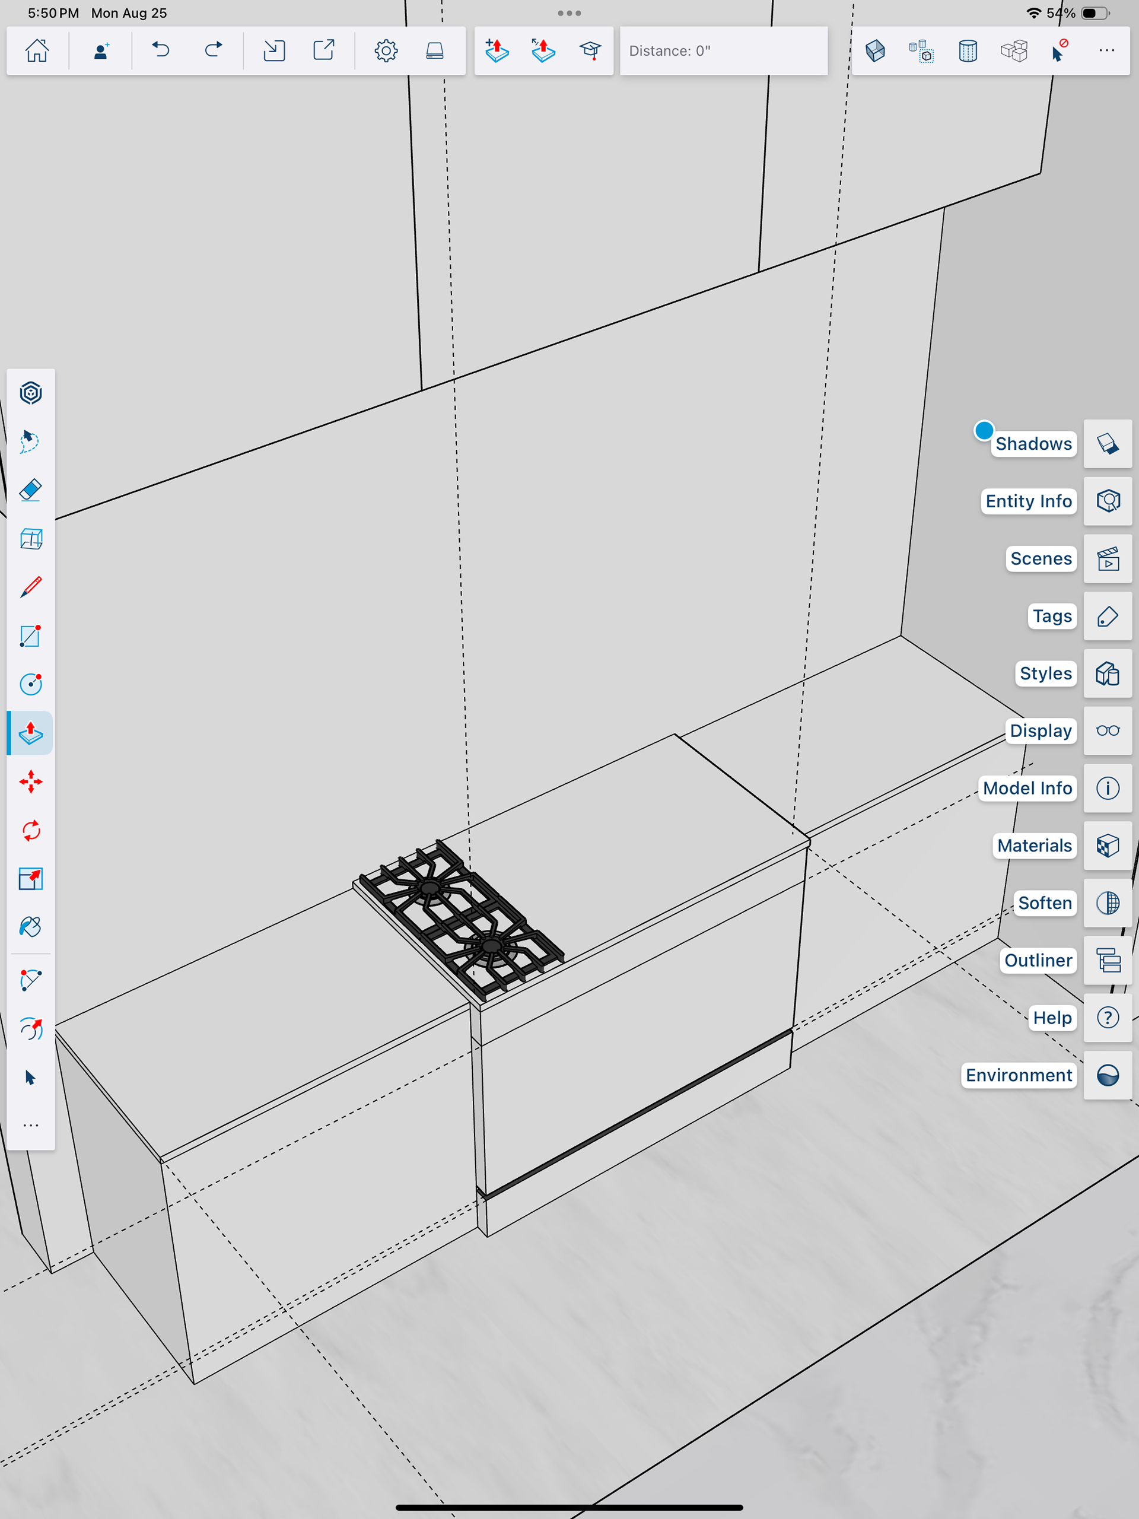
Task: Select the Circle drawing tool
Action: pos(30,684)
